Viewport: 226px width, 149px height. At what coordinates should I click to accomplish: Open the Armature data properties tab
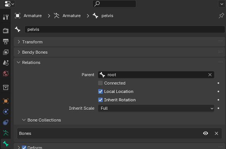point(6,133)
